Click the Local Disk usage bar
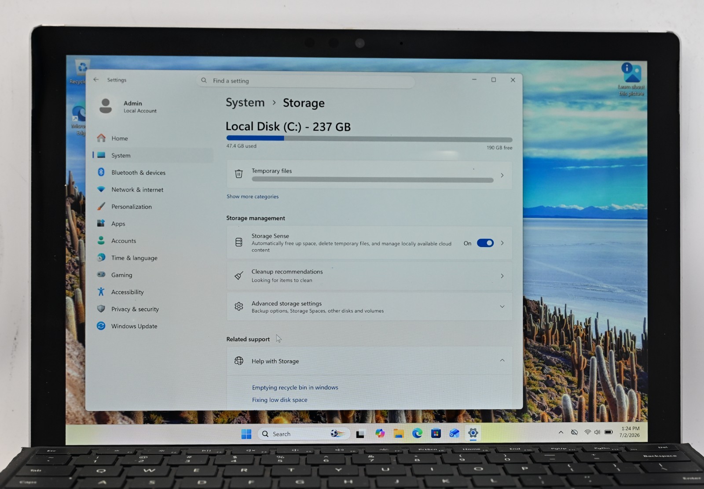The height and width of the screenshot is (489, 704). tap(369, 138)
